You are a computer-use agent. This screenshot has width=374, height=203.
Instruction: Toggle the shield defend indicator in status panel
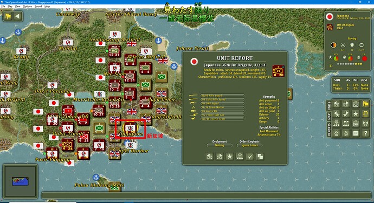point(352,45)
